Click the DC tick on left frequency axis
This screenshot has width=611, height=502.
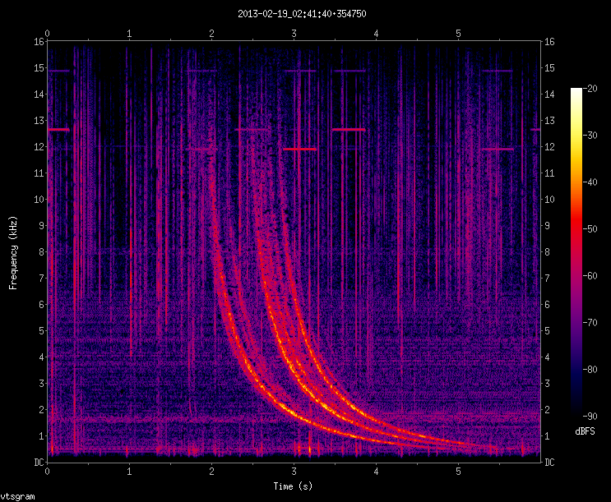pos(38,462)
